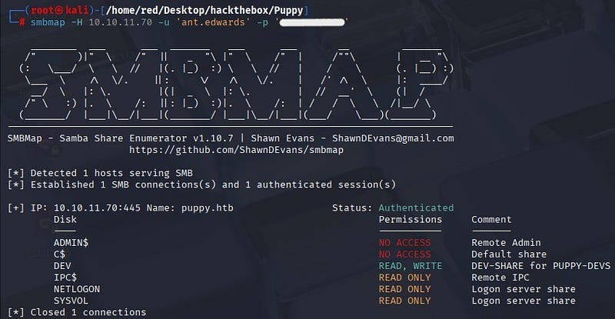Click the Permissions column header

pos(411,220)
